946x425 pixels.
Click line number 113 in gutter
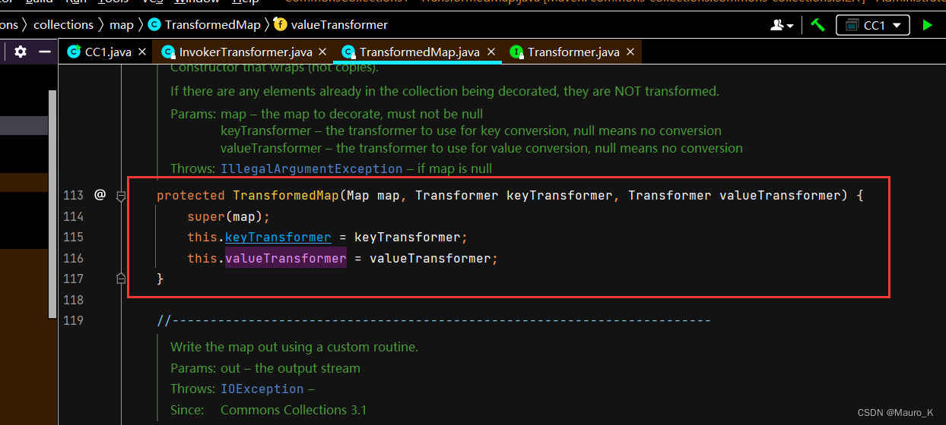[74, 195]
